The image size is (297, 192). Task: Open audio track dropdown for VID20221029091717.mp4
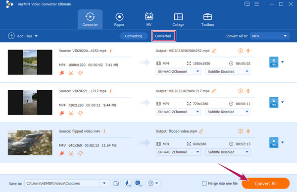click(178, 112)
